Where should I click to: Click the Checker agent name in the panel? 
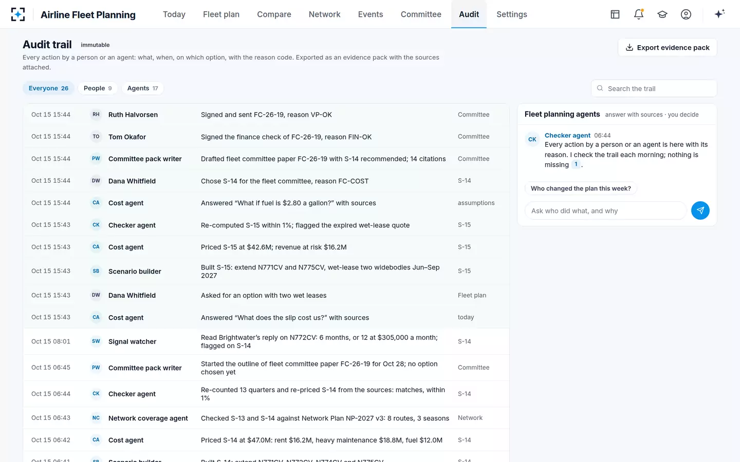pyautogui.click(x=567, y=136)
